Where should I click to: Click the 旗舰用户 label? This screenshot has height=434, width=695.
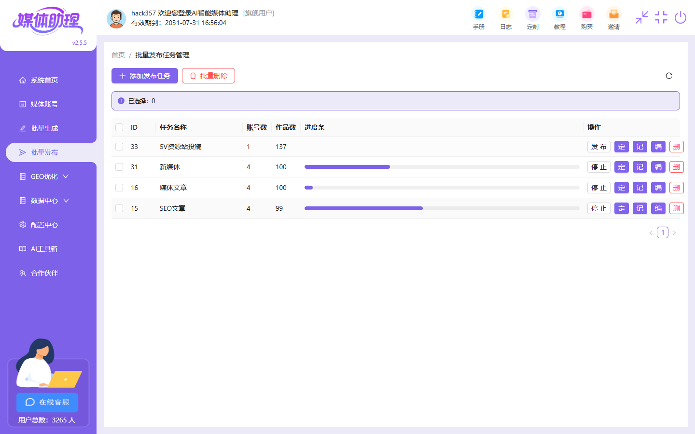[x=259, y=13]
